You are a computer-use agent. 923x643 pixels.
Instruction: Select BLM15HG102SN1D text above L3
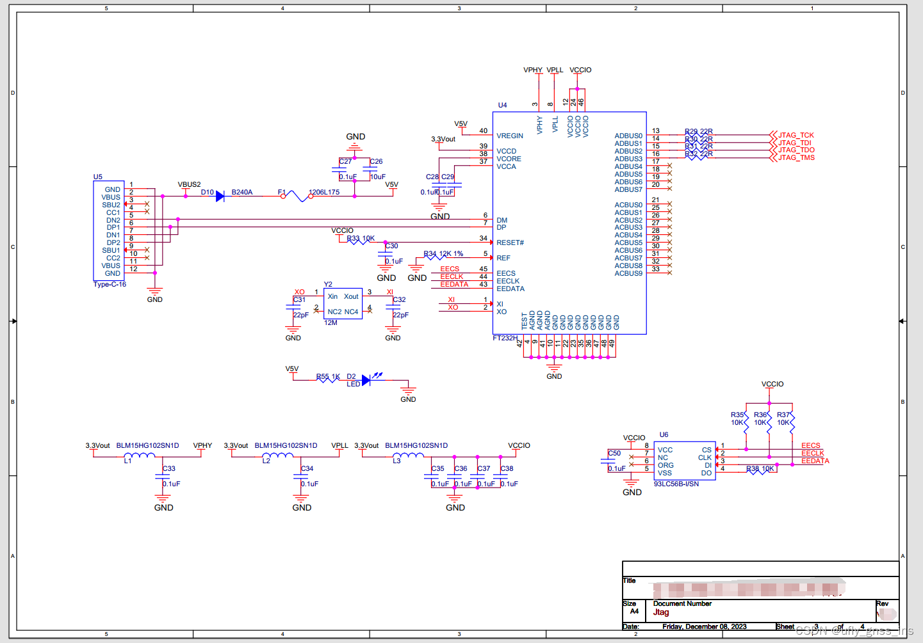(416, 445)
